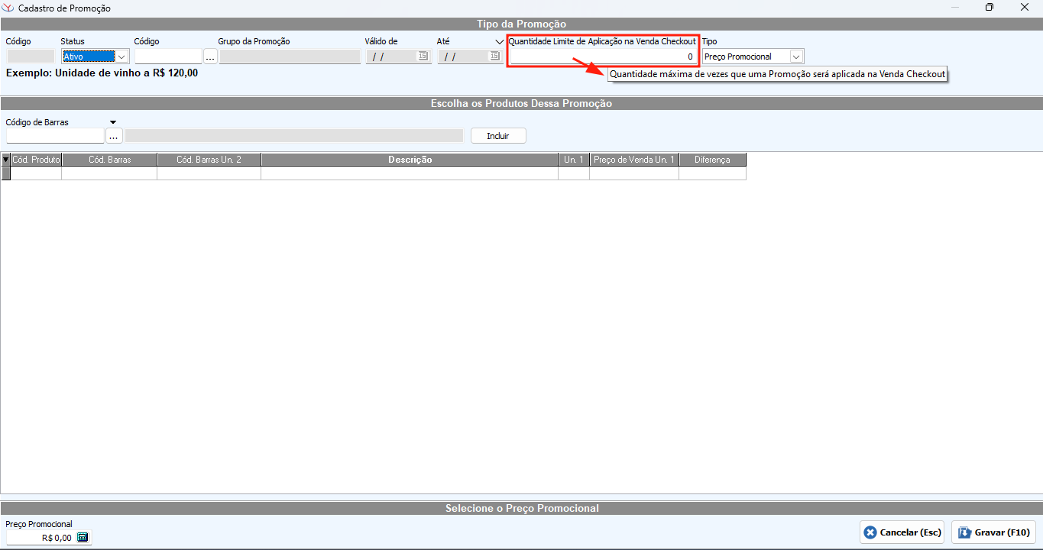
Task: Focus the Quantidade Limite de Aplicação field
Action: point(603,57)
